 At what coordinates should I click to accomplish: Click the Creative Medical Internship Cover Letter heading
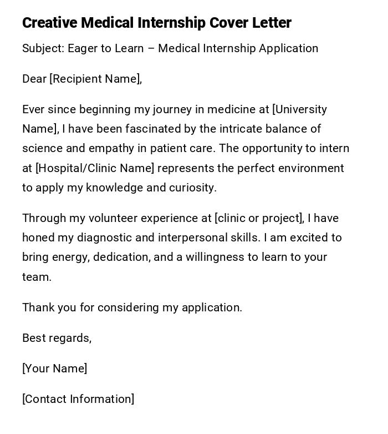tap(156, 23)
